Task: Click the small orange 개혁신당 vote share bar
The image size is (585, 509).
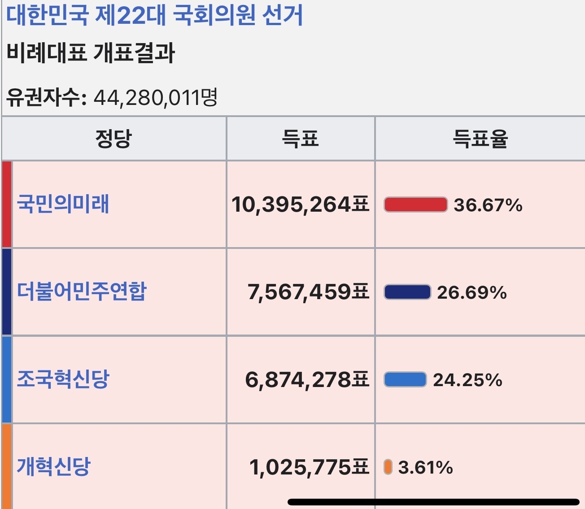Action: coord(388,467)
